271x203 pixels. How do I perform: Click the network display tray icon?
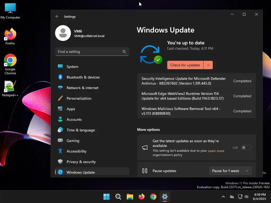(240, 197)
